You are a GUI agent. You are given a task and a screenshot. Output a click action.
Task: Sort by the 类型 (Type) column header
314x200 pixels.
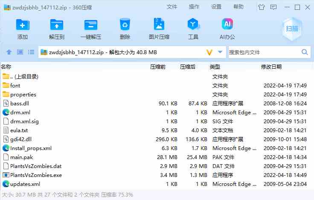click(215, 67)
